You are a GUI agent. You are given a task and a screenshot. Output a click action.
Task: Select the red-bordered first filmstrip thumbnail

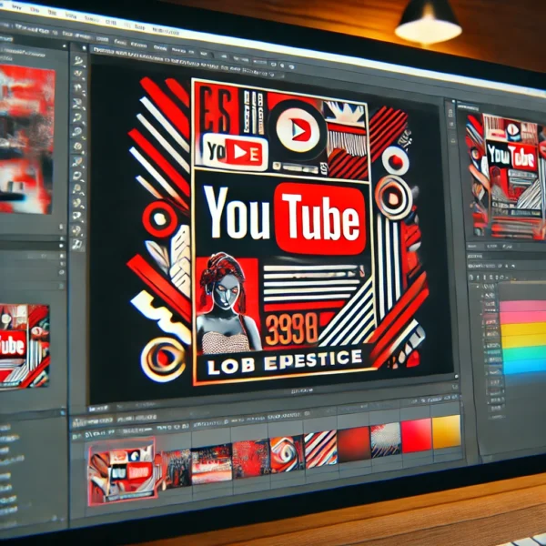pyautogui.click(x=122, y=470)
